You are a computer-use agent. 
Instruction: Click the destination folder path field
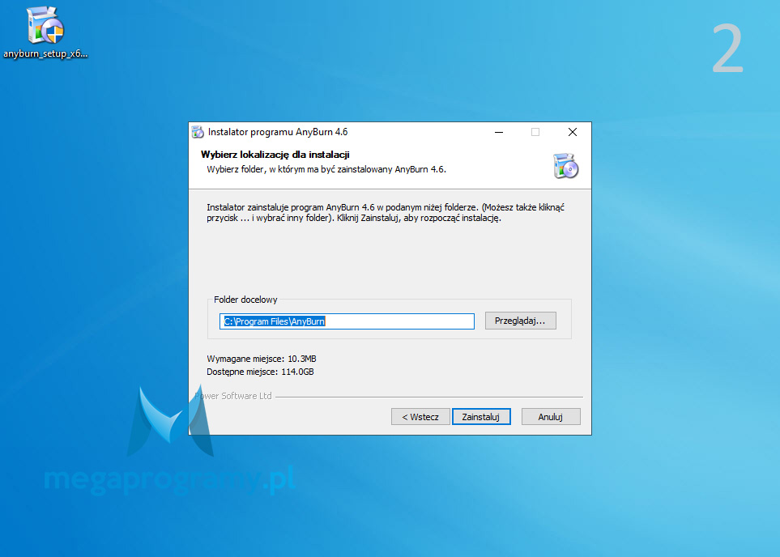click(347, 321)
